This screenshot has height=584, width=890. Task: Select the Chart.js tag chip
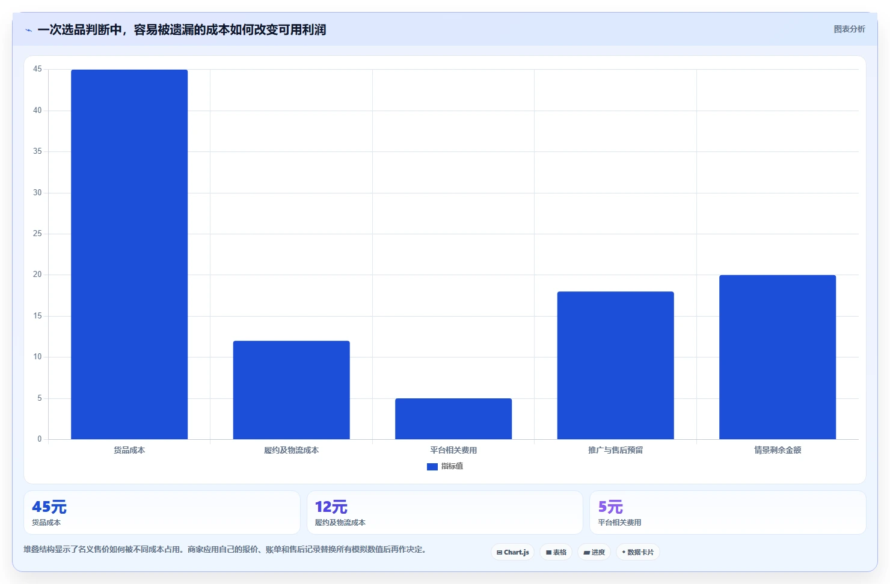[x=512, y=552]
